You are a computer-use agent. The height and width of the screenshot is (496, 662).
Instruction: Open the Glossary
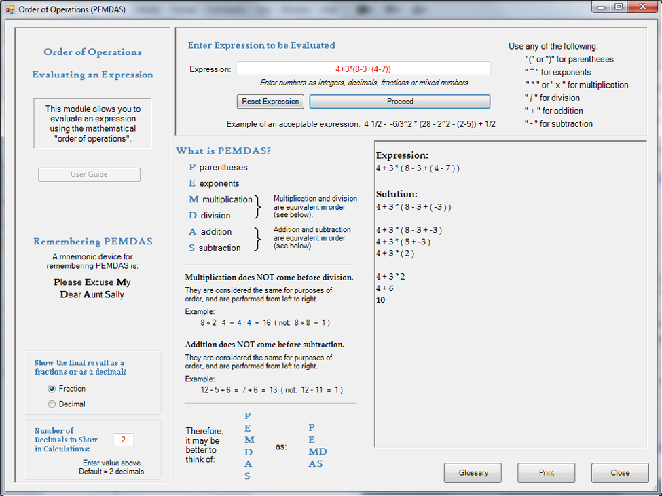pyautogui.click(x=473, y=473)
